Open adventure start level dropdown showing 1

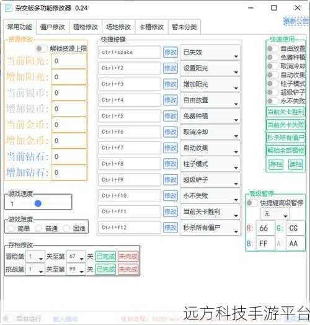(35, 257)
